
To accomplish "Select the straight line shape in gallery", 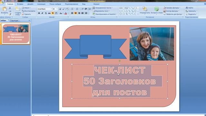I will pyautogui.click(x=129, y=8).
